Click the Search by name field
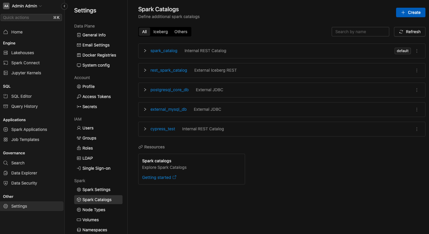 pos(360,32)
